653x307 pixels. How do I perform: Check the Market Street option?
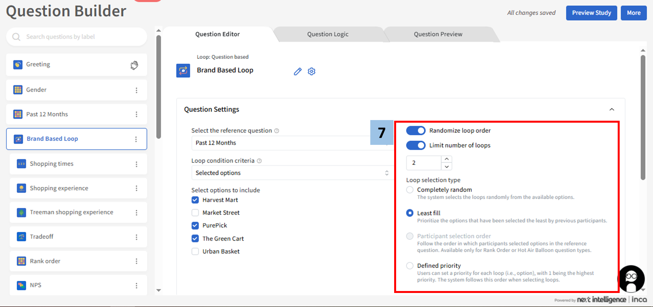195,213
